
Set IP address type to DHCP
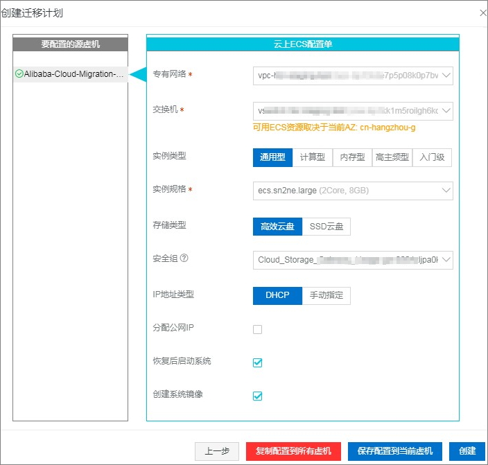point(277,296)
